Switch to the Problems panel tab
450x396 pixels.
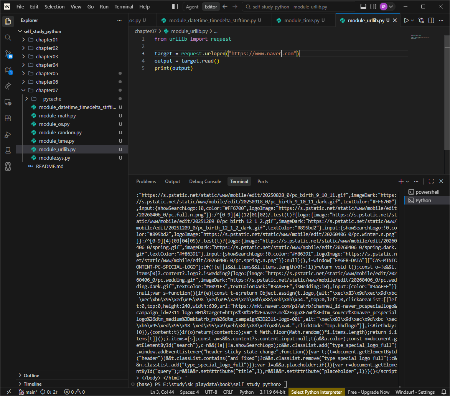pyautogui.click(x=146, y=181)
